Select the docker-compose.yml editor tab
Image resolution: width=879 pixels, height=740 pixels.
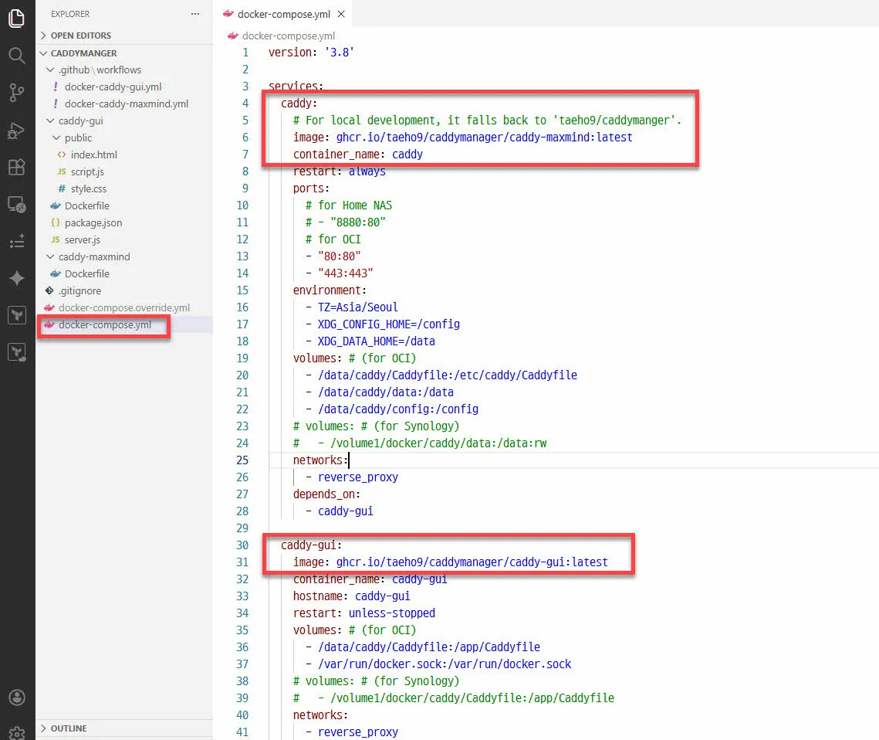(284, 14)
